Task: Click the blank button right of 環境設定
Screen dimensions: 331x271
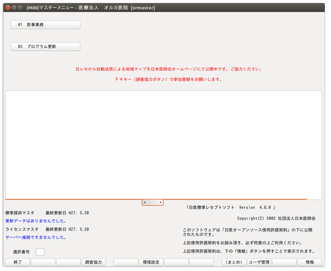Action: (176, 262)
